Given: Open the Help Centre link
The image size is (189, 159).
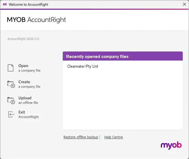Looking at the screenshot, I should (x=114, y=137).
